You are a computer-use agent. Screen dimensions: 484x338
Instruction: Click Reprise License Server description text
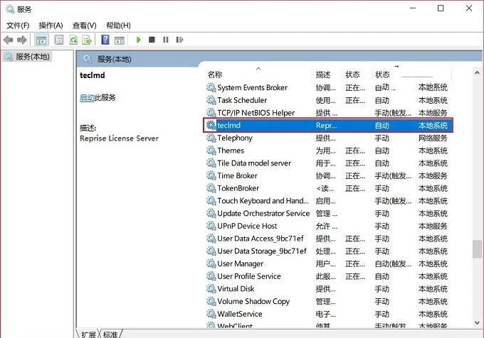119,138
